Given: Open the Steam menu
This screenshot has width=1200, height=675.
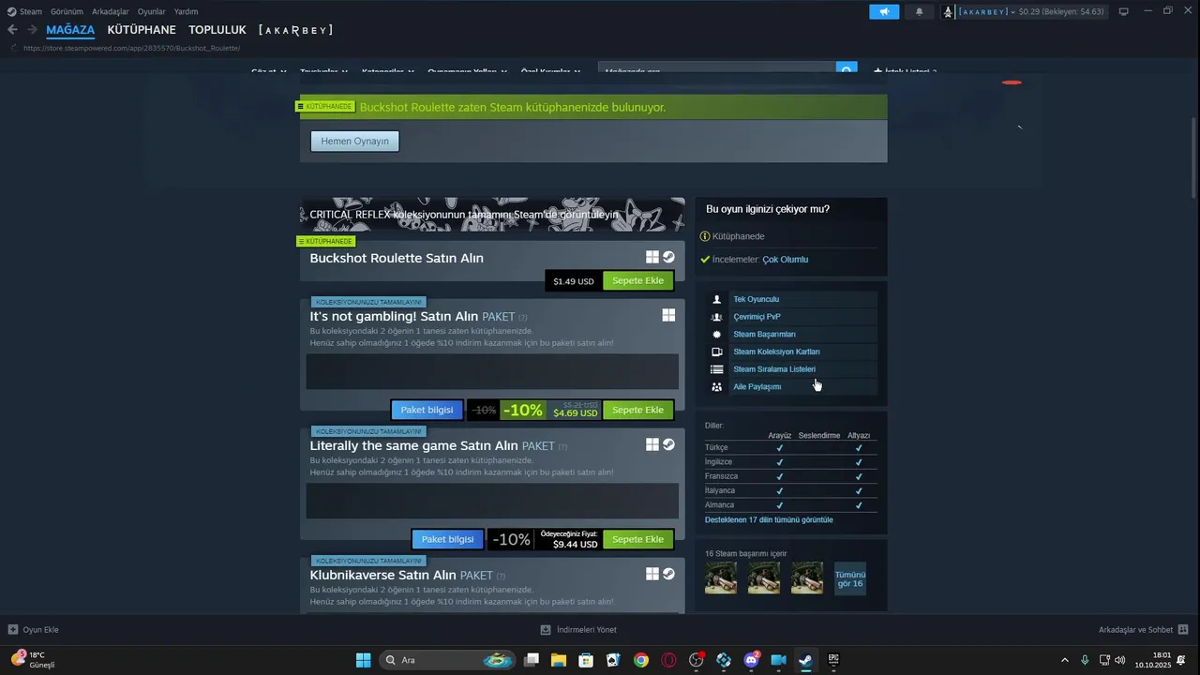Looking at the screenshot, I should pyautogui.click(x=31, y=11).
